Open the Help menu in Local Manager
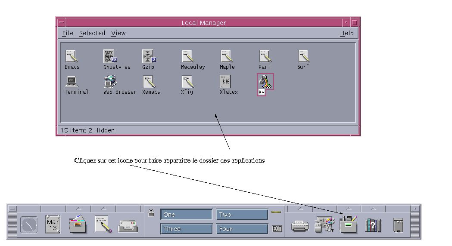Image resolution: width=452 pixels, height=246 pixels. coord(347,33)
